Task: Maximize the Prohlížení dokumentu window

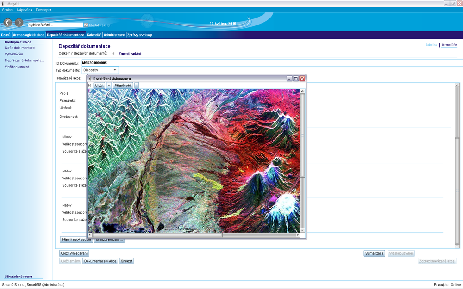Action: [296, 79]
